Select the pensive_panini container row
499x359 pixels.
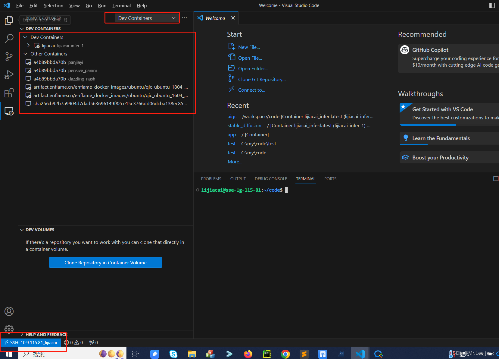click(105, 70)
